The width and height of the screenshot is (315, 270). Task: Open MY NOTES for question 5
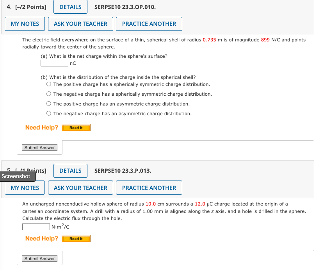[25, 188]
